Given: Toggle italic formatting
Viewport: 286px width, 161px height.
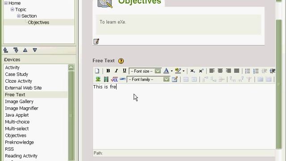Looking at the screenshot, I should (x=116, y=71).
